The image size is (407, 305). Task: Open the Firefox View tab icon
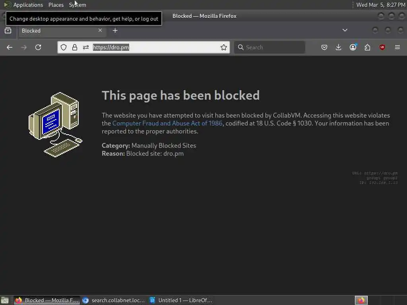tap(8, 31)
